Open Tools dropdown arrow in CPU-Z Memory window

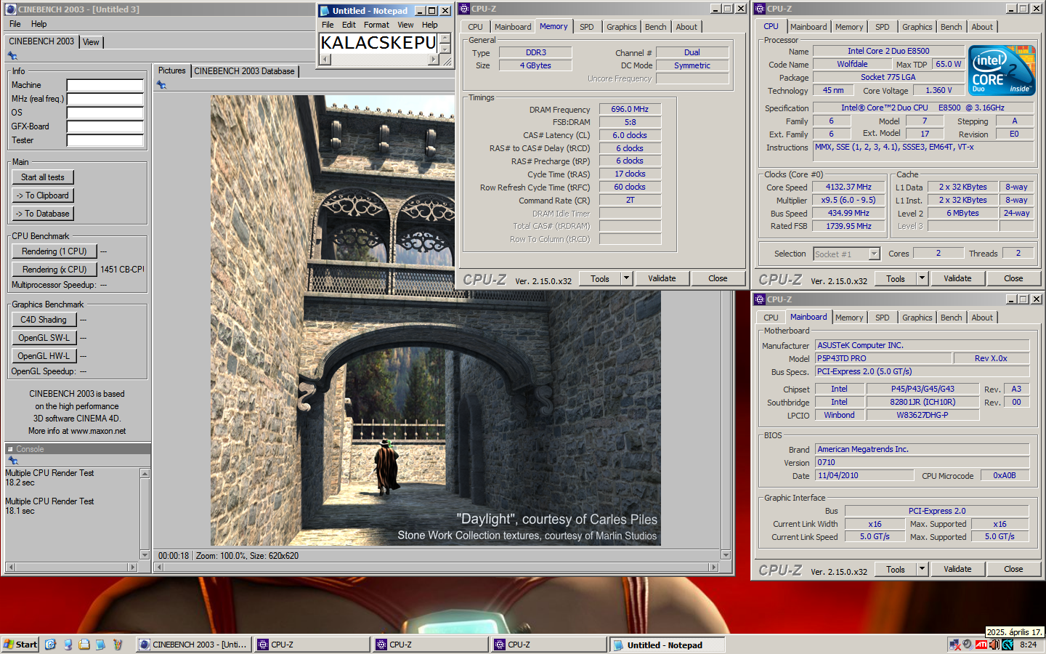click(626, 278)
